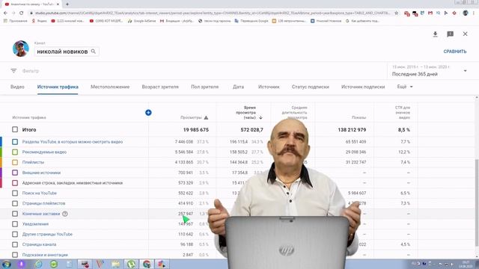This screenshot has height=269, width=479.
Task: Switch to the Видео tab
Action: click(x=17, y=87)
